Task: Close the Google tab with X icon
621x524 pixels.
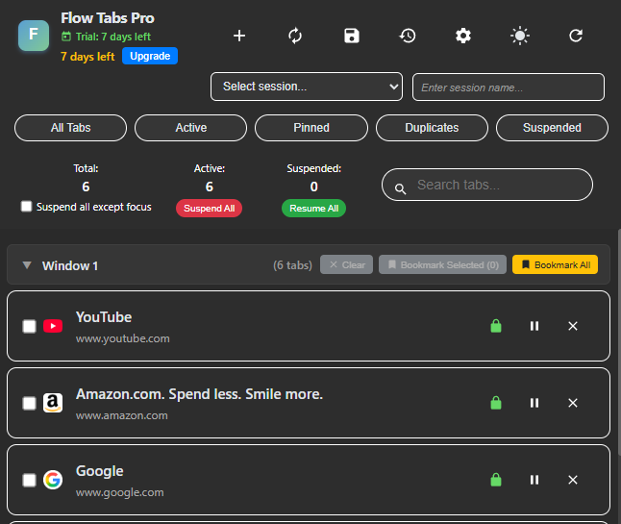Action: click(573, 480)
